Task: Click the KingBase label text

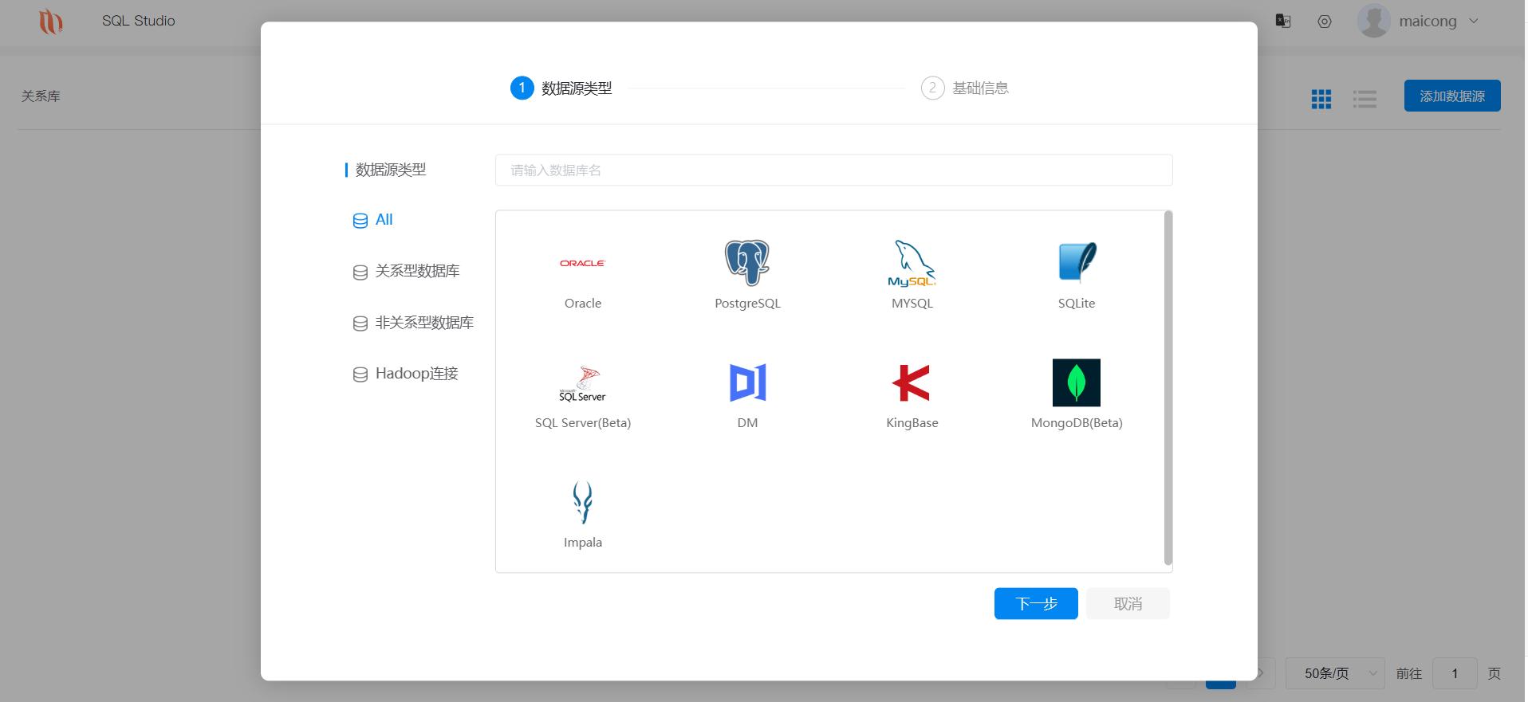Action: (x=912, y=423)
